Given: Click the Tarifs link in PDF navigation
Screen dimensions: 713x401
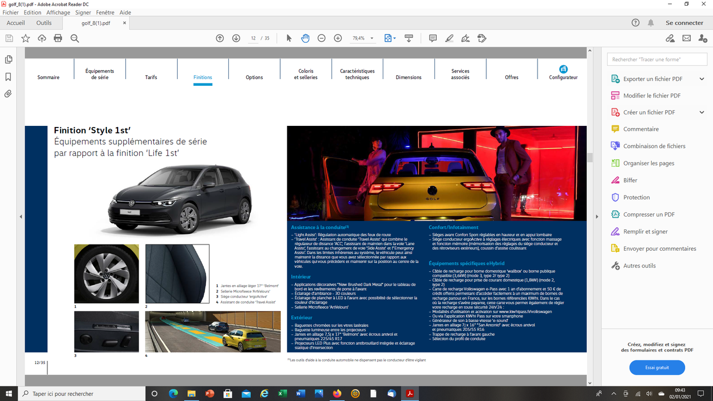Looking at the screenshot, I should (151, 77).
